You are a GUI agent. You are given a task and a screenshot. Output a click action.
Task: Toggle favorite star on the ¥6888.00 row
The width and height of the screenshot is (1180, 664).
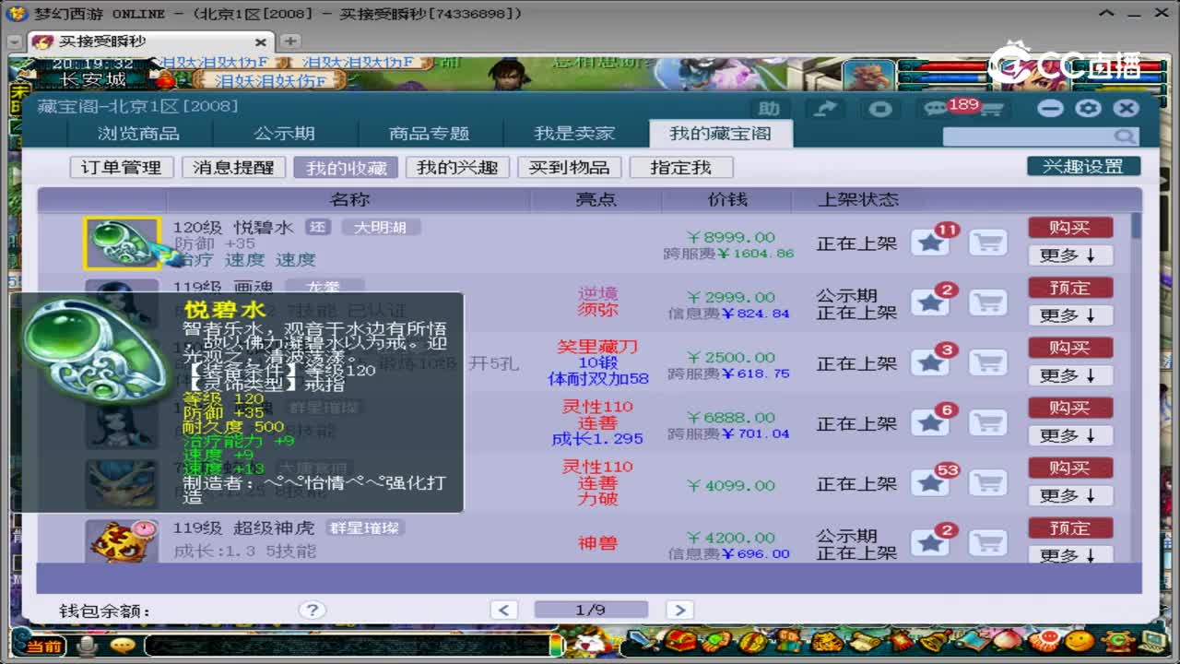(x=930, y=422)
